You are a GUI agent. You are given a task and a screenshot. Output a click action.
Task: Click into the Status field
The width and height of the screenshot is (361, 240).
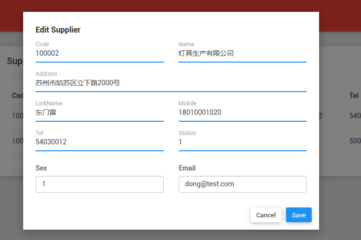tap(242, 142)
